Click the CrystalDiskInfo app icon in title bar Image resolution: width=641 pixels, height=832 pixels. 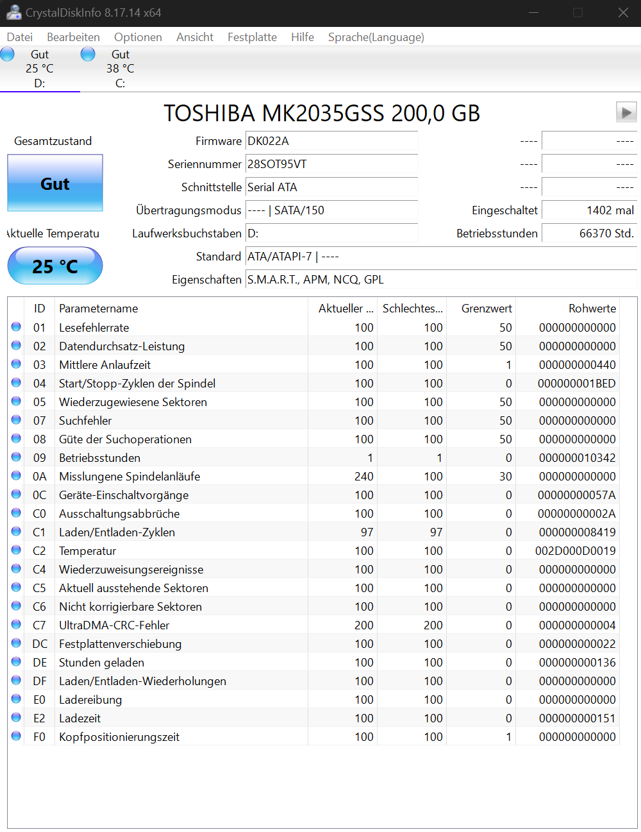click(x=13, y=12)
